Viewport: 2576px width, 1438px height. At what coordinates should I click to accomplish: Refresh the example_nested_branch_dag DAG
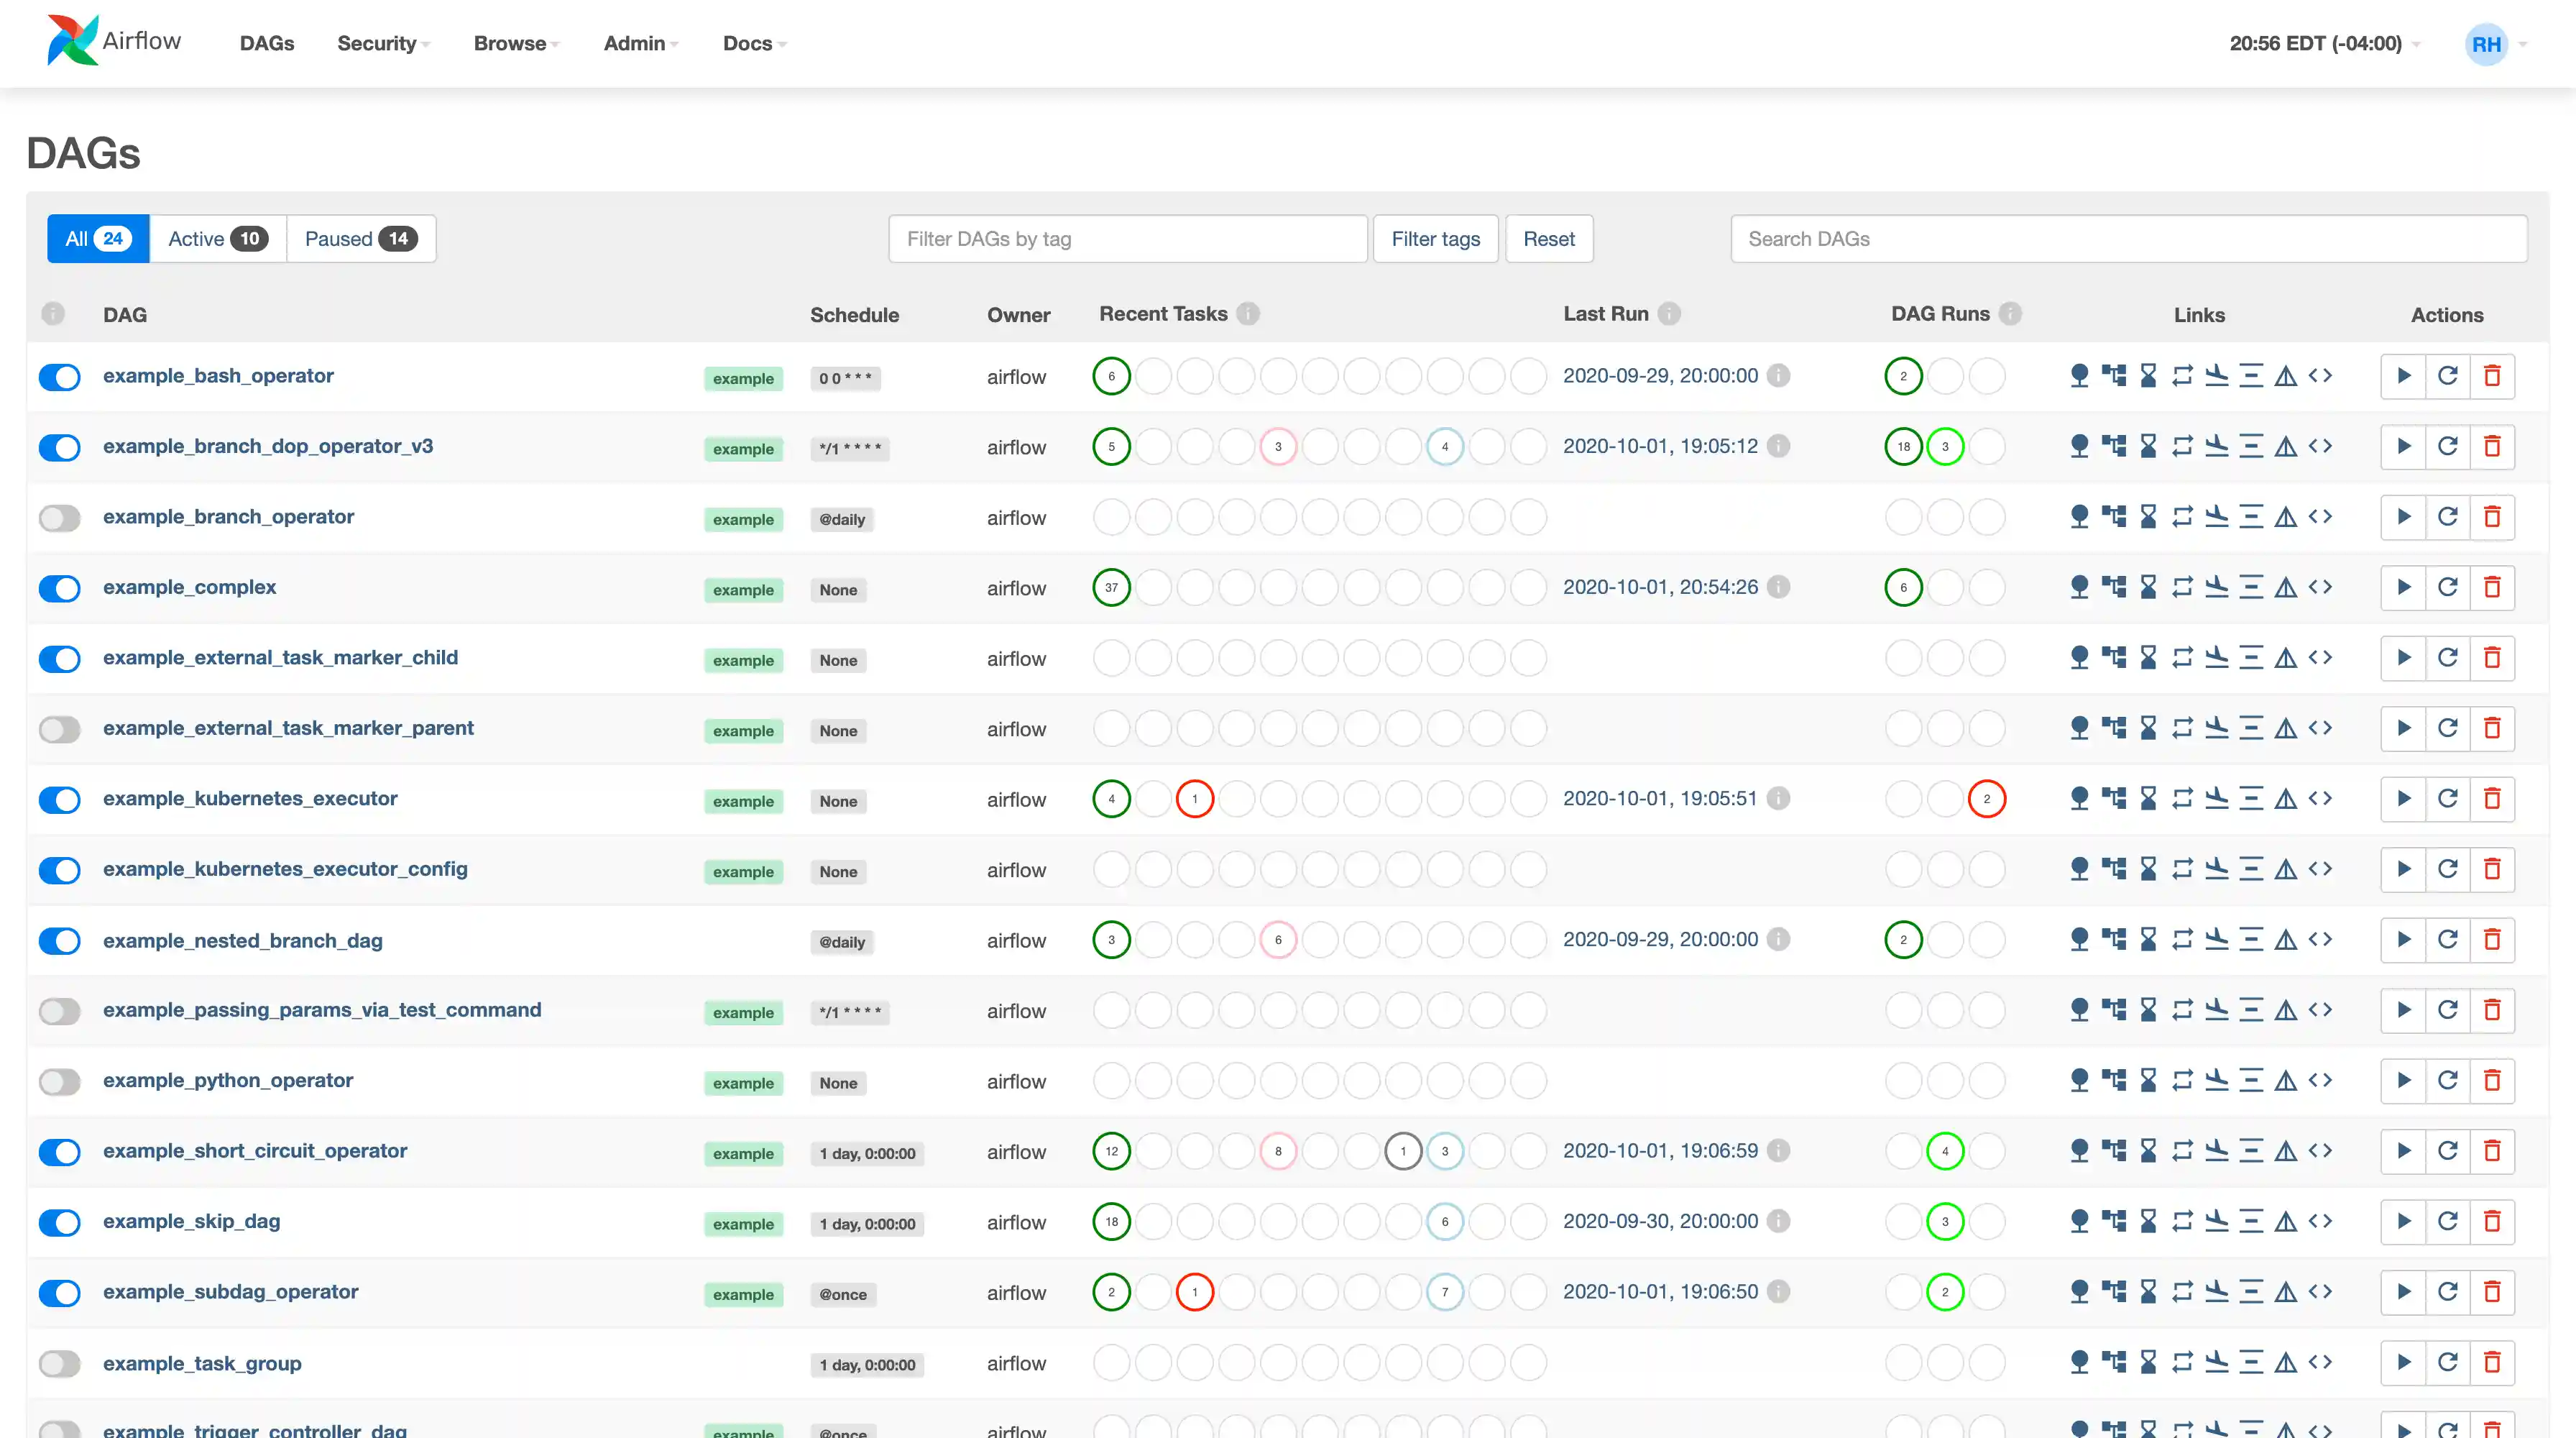point(2447,940)
